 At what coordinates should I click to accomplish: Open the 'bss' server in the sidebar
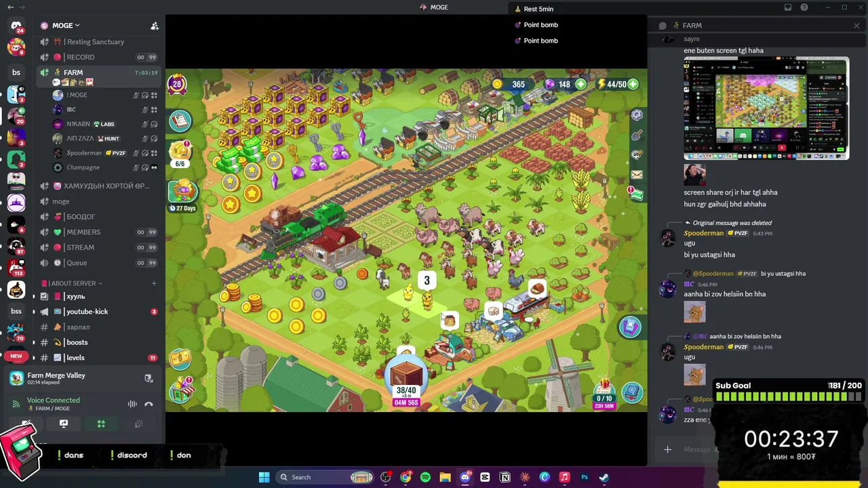(x=16, y=311)
